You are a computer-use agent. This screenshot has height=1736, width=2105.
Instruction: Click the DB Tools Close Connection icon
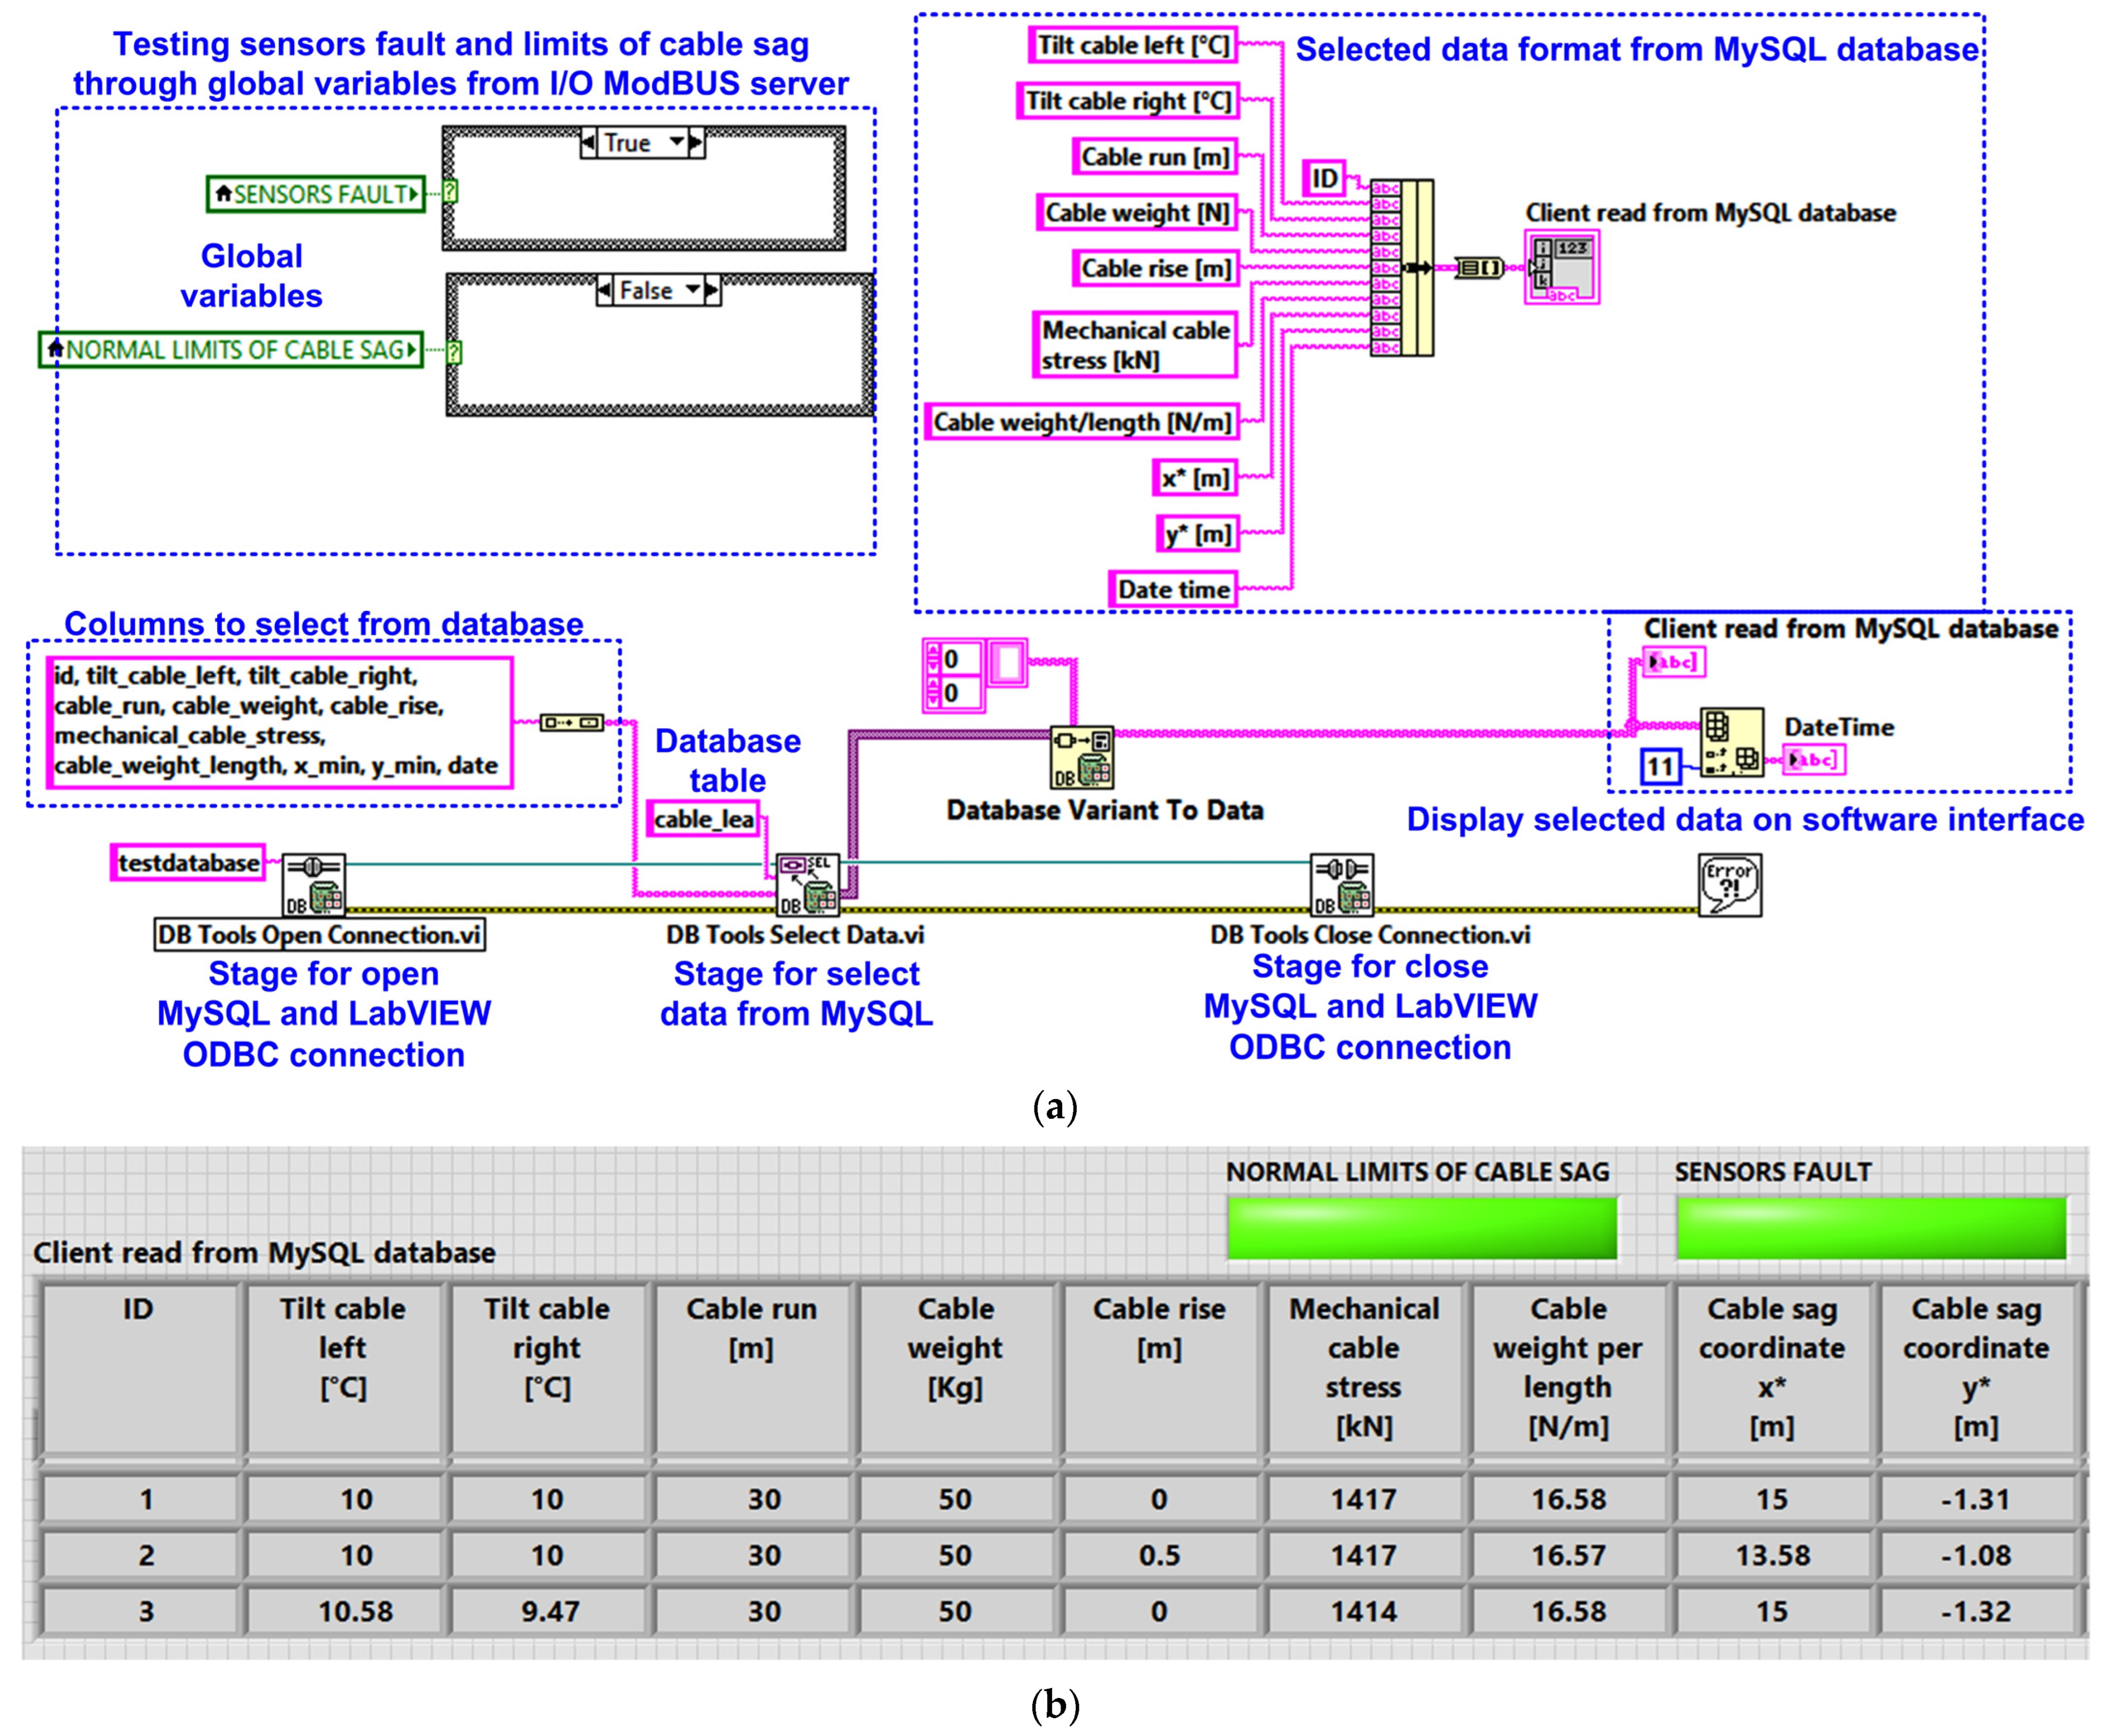(1341, 884)
